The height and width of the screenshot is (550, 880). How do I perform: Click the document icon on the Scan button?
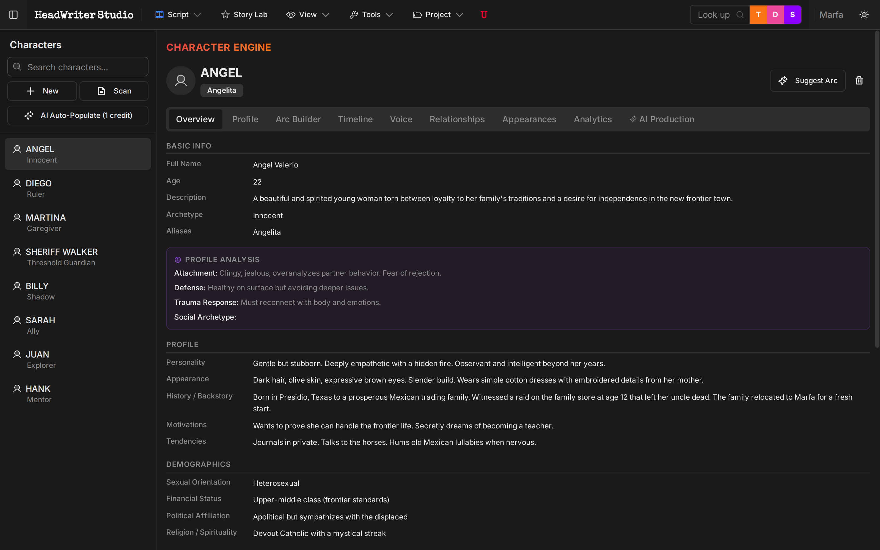102,91
